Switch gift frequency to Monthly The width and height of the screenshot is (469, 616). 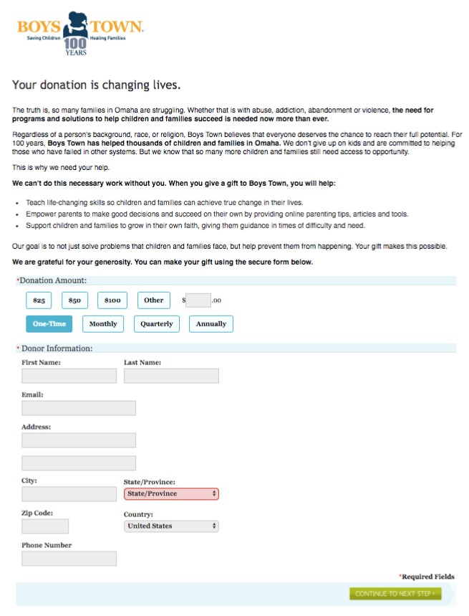103,324
